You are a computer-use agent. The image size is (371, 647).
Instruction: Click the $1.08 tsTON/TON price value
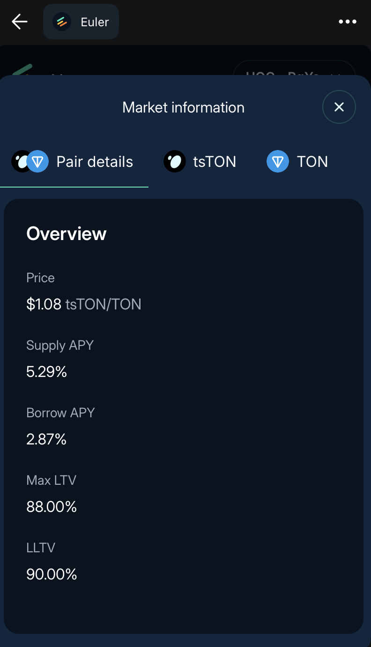[x=83, y=305]
